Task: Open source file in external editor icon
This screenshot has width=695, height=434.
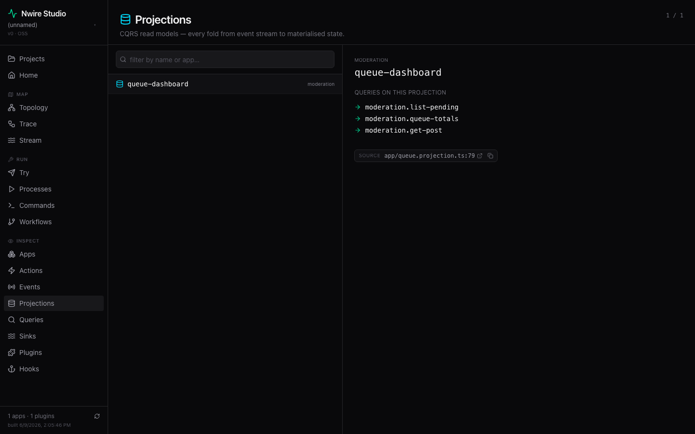Action: pyautogui.click(x=480, y=156)
